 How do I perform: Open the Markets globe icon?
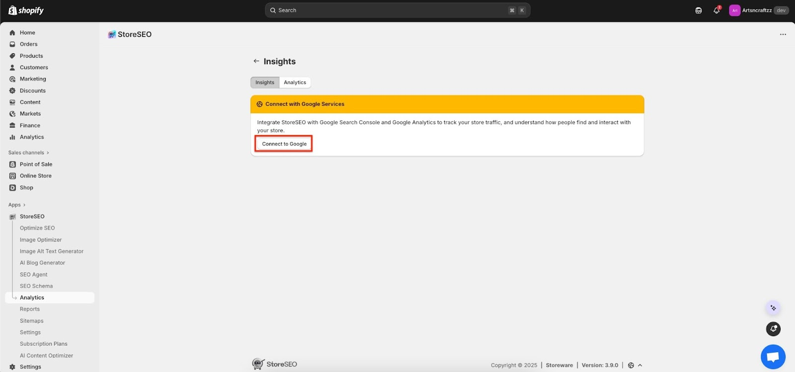pyautogui.click(x=12, y=114)
